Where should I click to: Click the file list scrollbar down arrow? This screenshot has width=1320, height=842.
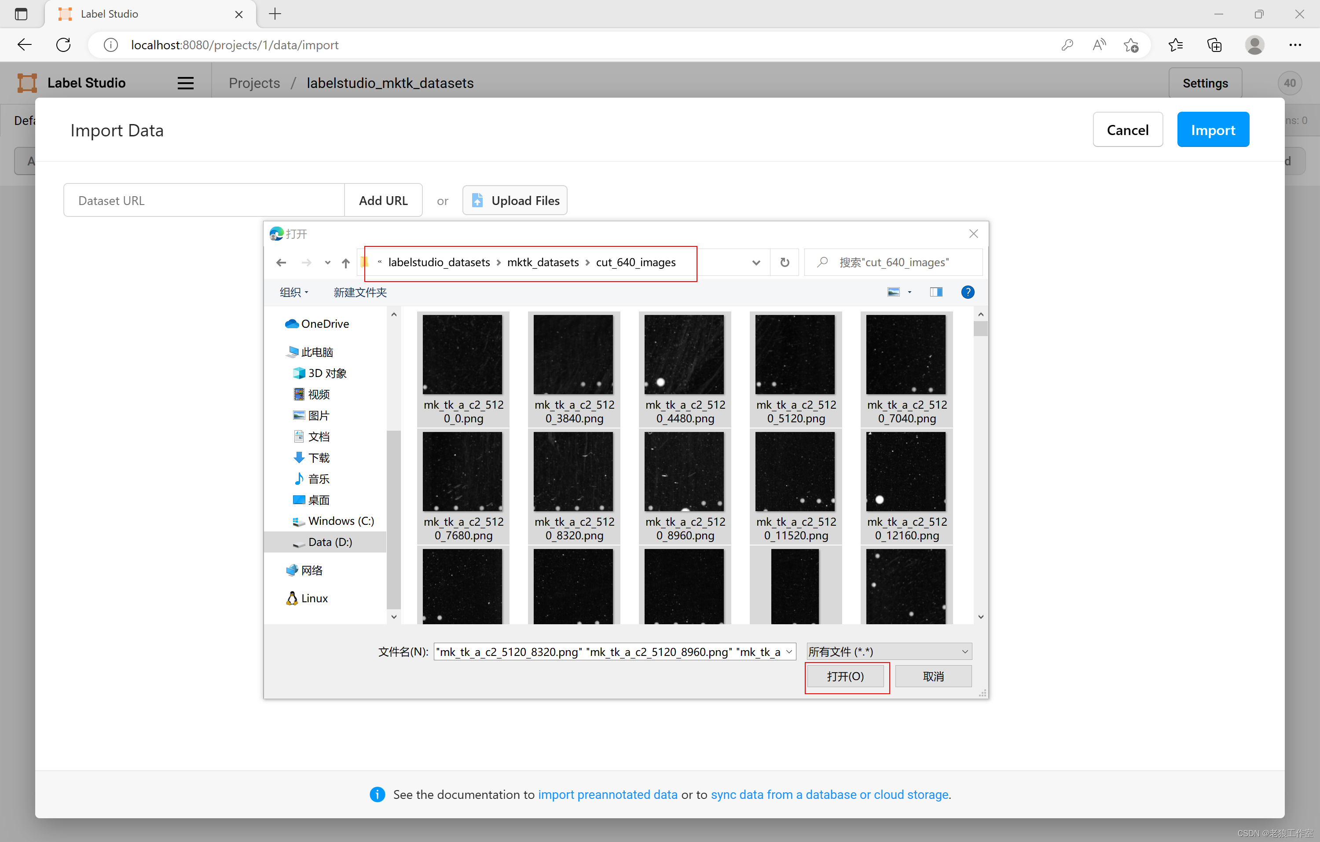tap(980, 617)
